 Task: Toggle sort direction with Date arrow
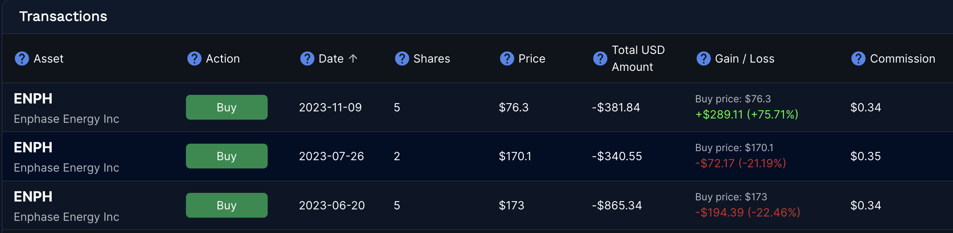[353, 59]
